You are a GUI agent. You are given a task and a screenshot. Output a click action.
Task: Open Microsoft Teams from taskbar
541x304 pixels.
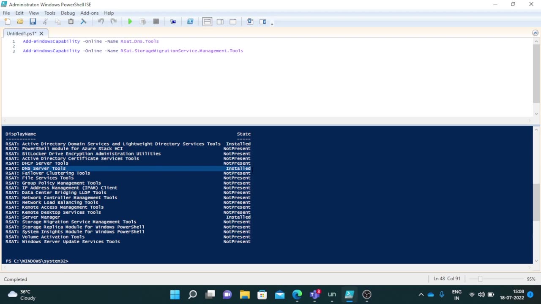pyautogui.click(x=314, y=294)
